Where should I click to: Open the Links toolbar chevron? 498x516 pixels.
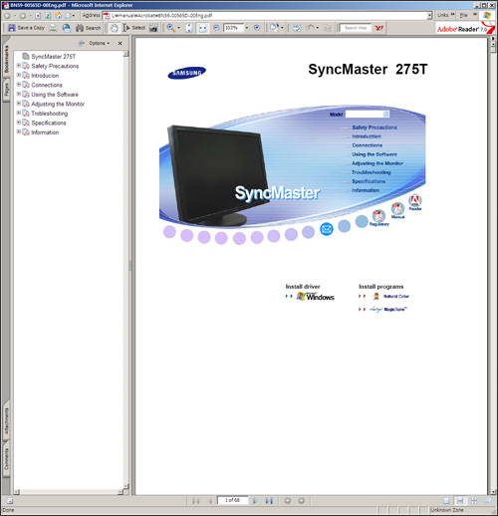(x=452, y=15)
